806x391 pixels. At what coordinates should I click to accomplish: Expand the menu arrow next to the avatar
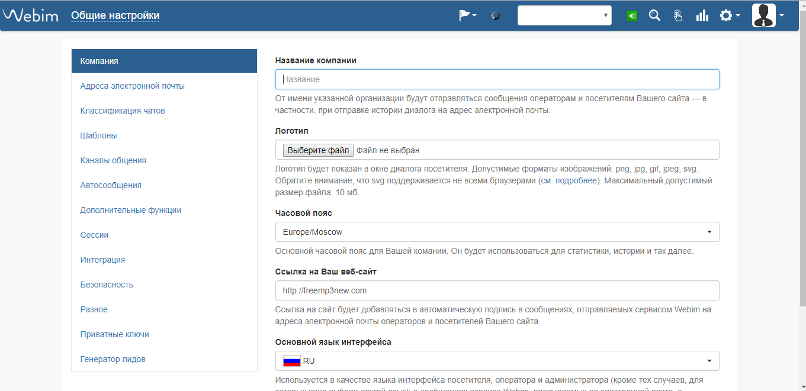(x=782, y=15)
